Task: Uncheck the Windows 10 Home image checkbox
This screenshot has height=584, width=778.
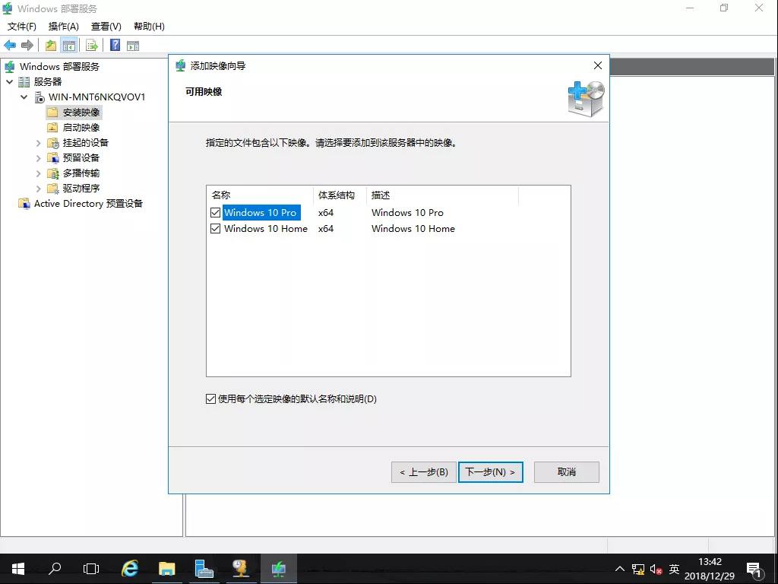Action: (x=216, y=229)
